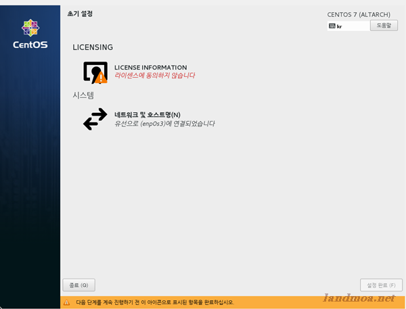
Task: Click the LICENSING section heading
Action: [93, 47]
